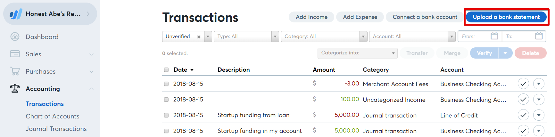Image resolution: width=555 pixels, height=137 pixels.
Task: Check the Startup funding from loan row
Action: 166,115
